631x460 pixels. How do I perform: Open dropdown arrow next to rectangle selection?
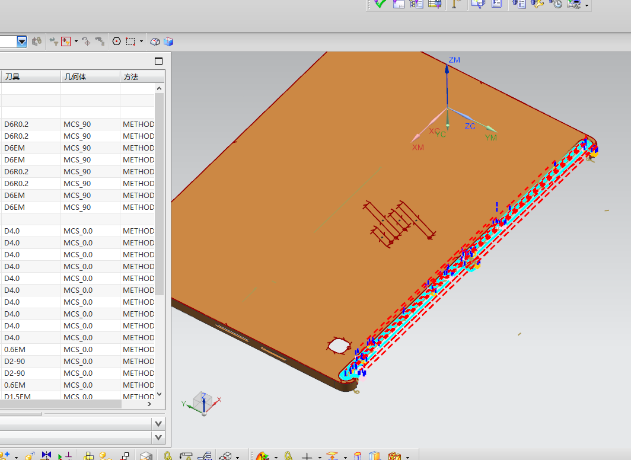(142, 41)
